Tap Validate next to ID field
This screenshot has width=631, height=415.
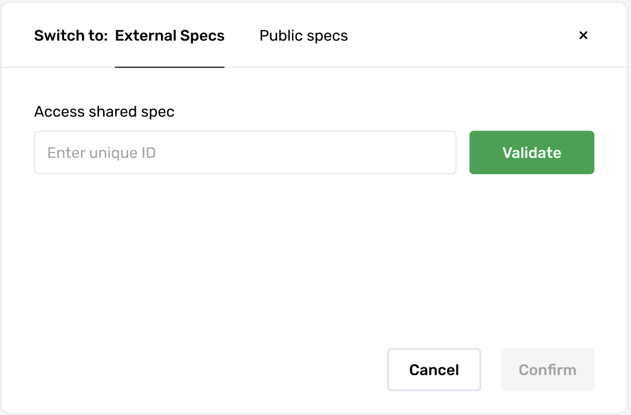tap(531, 153)
